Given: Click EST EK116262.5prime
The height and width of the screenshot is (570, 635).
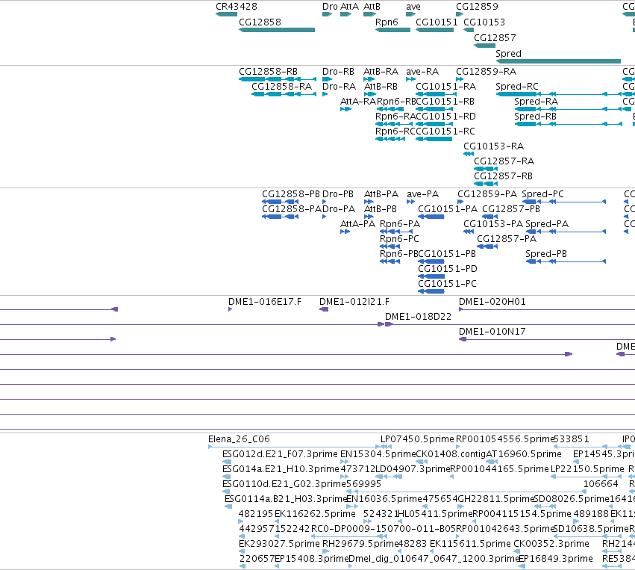Looking at the screenshot, I should coord(277,521).
